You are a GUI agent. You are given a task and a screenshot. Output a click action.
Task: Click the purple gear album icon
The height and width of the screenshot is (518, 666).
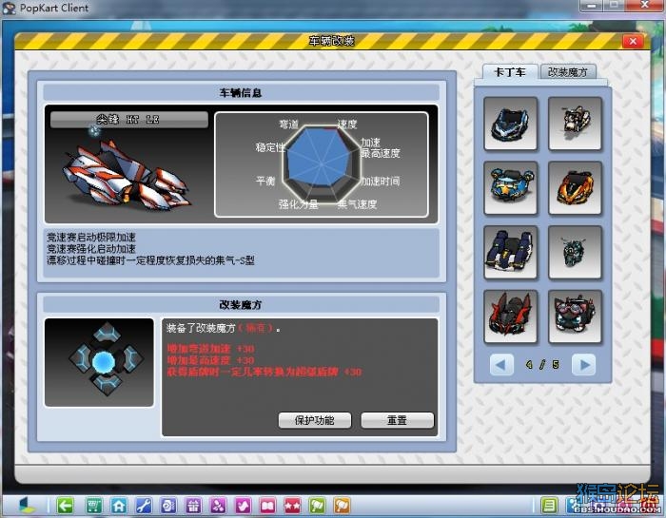click(168, 506)
